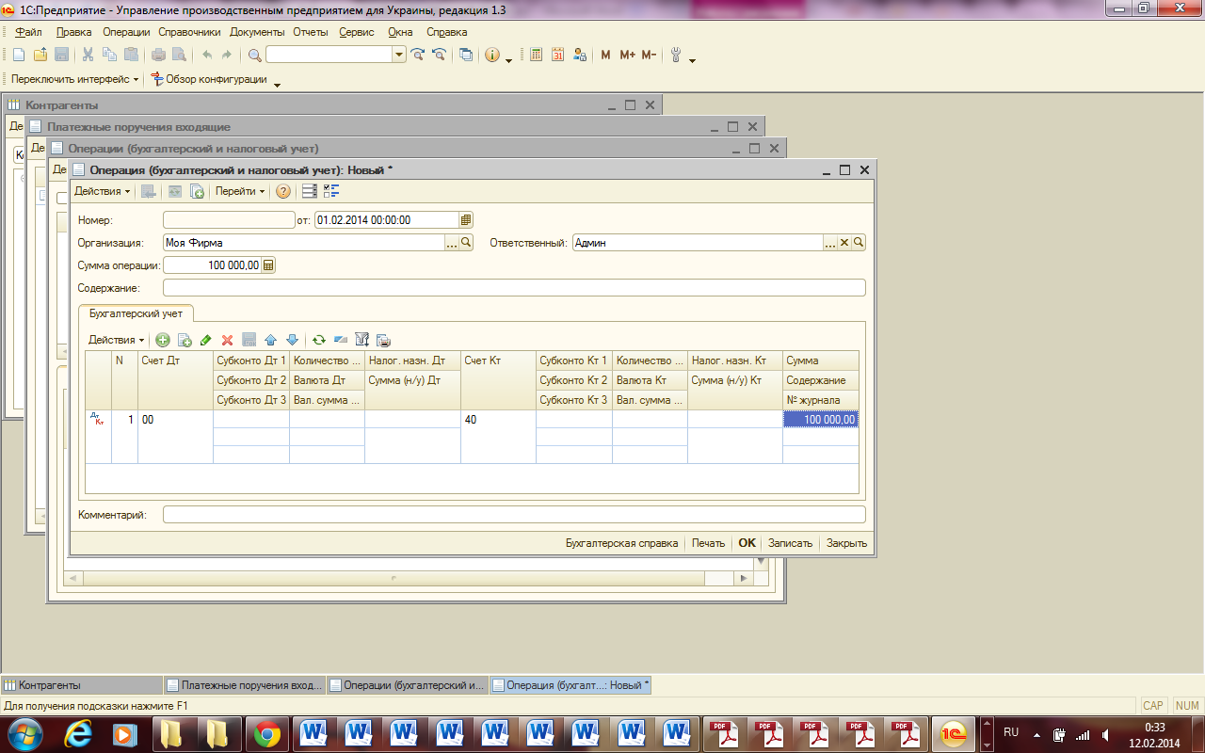
Task: Click the OK button
Action: tap(747, 543)
